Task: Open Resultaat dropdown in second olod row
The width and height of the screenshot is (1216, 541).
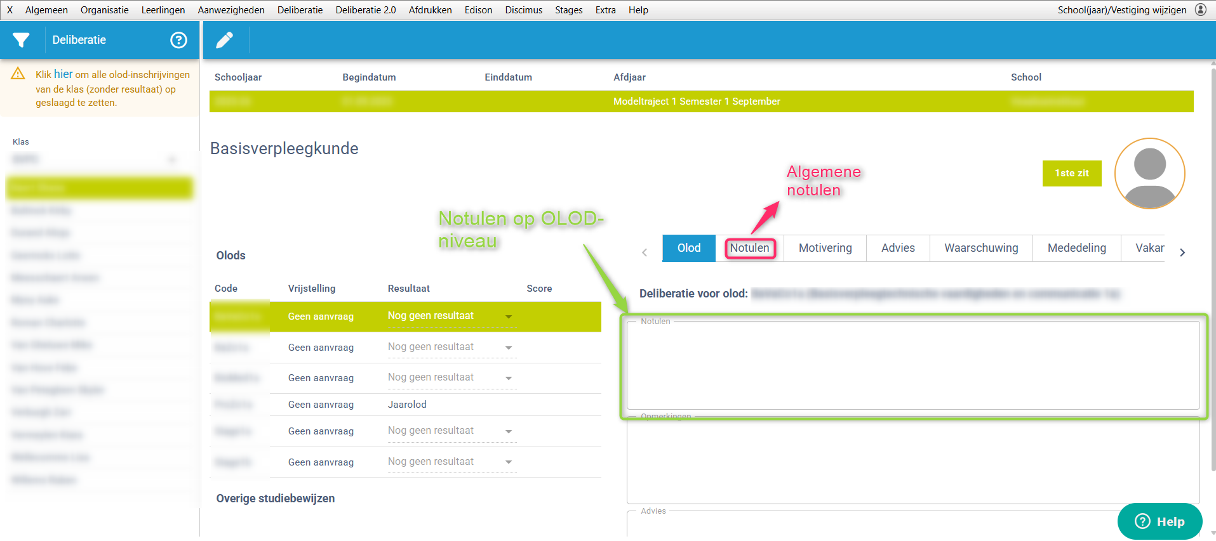Action: pos(509,348)
